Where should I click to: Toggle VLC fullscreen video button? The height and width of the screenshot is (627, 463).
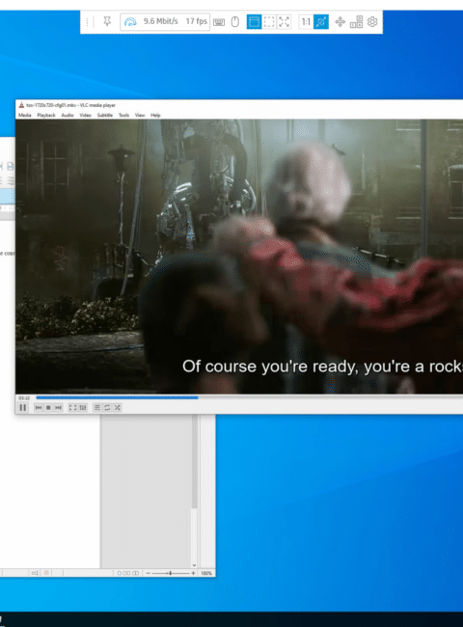pyautogui.click(x=72, y=407)
